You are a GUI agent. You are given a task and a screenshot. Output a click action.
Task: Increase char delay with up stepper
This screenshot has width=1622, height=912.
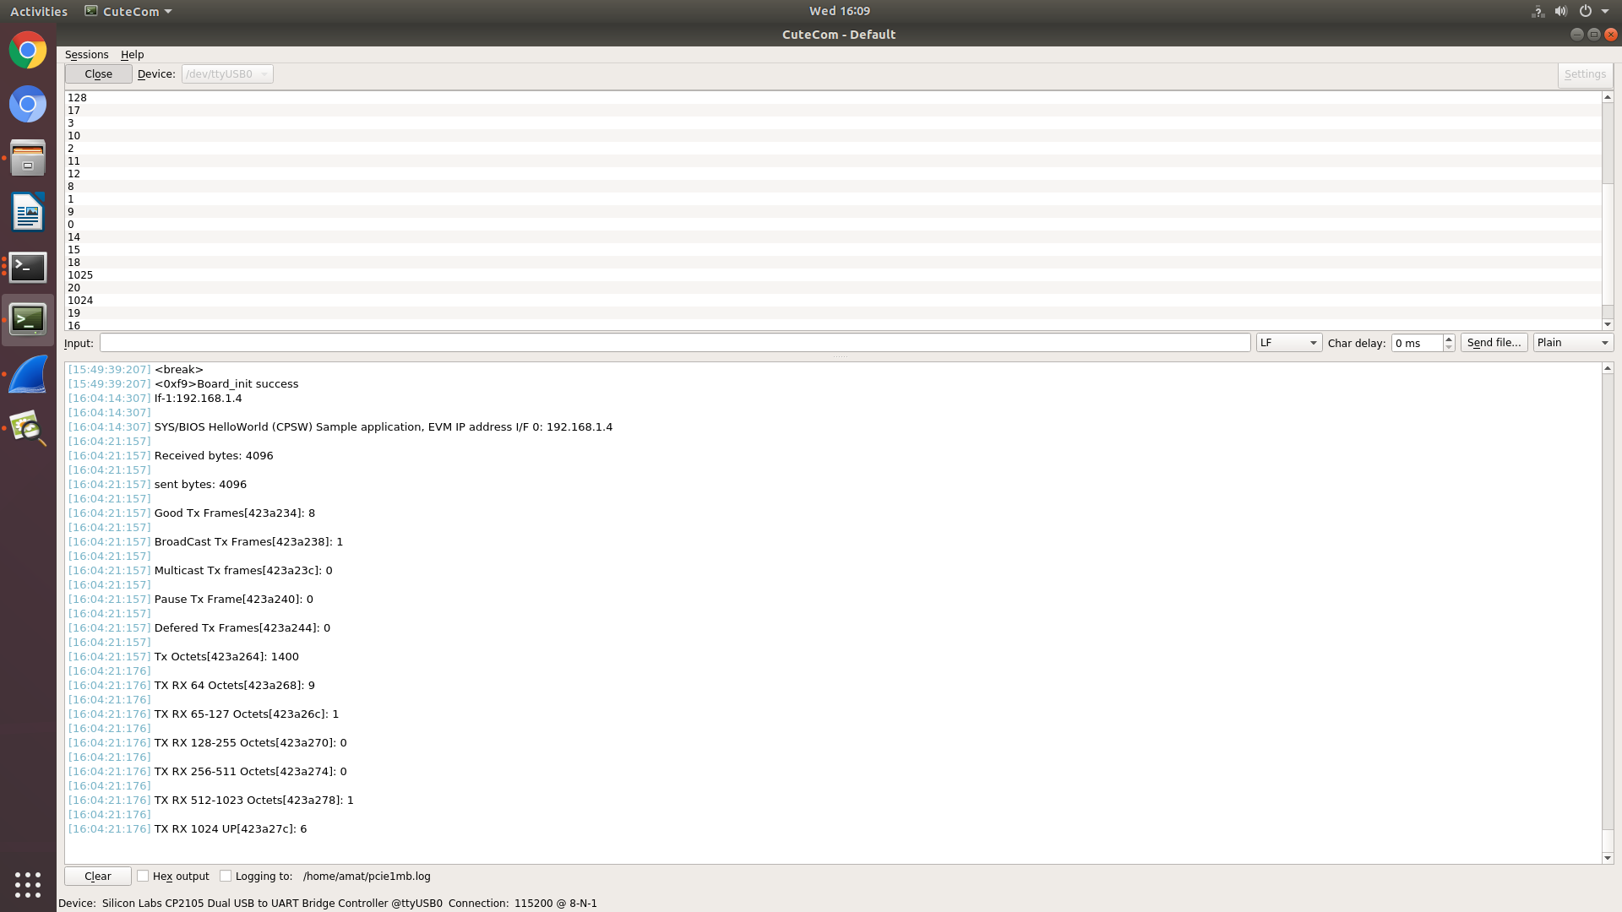pyautogui.click(x=1449, y=338)
